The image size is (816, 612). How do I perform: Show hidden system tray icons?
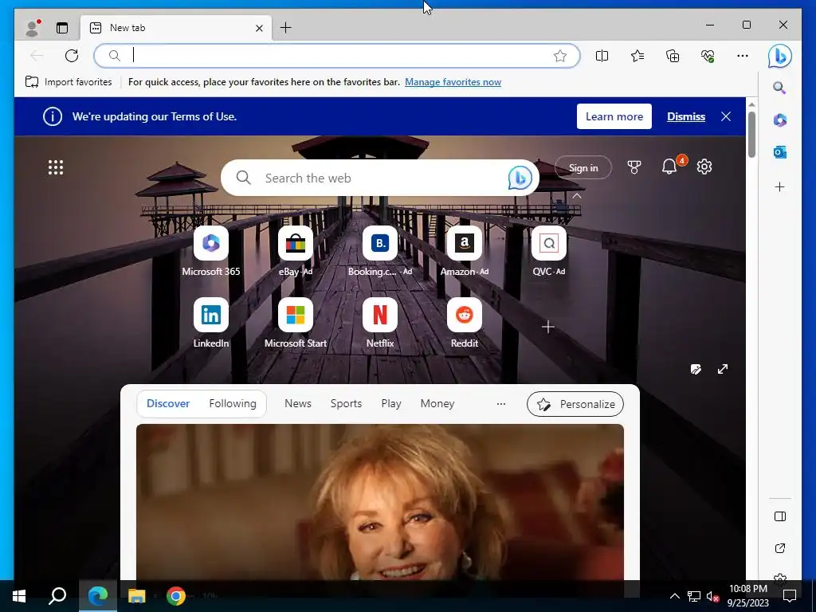674,596
